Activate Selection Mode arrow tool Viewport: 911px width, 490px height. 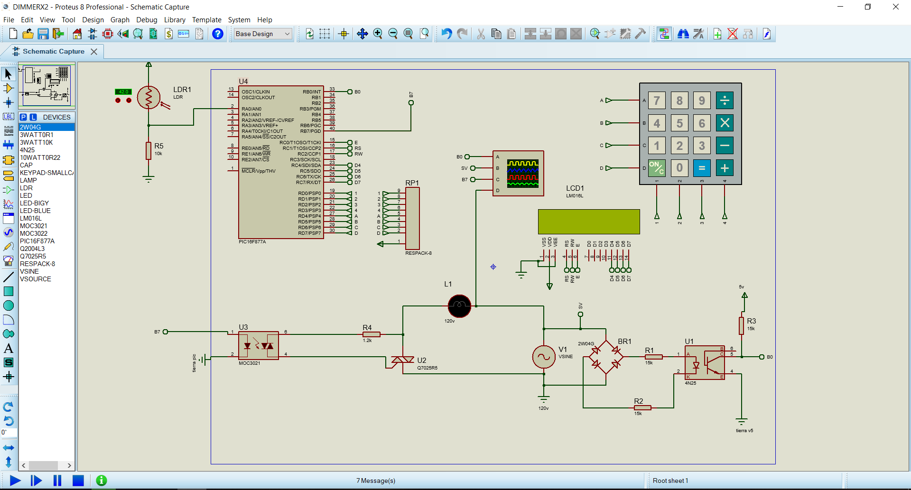point(8,74)
